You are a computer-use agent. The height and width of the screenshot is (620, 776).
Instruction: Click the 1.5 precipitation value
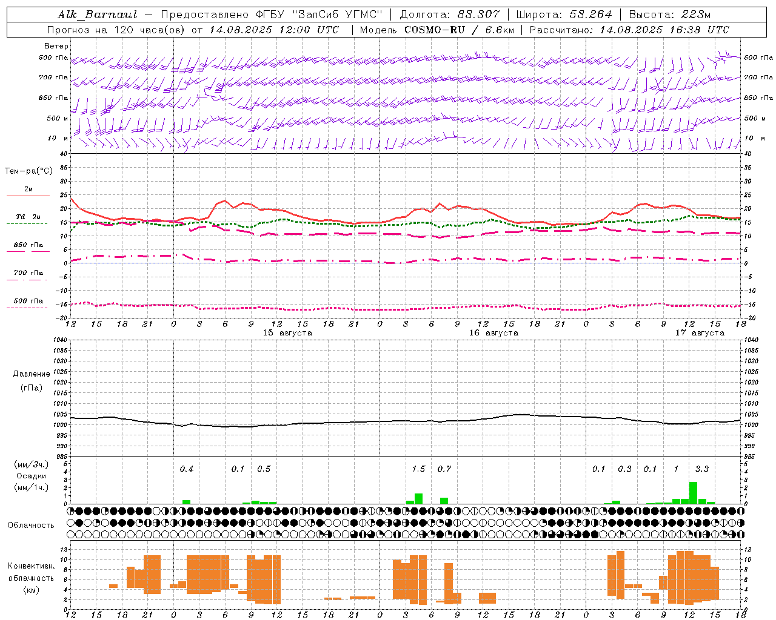click(x=418, y=469)
